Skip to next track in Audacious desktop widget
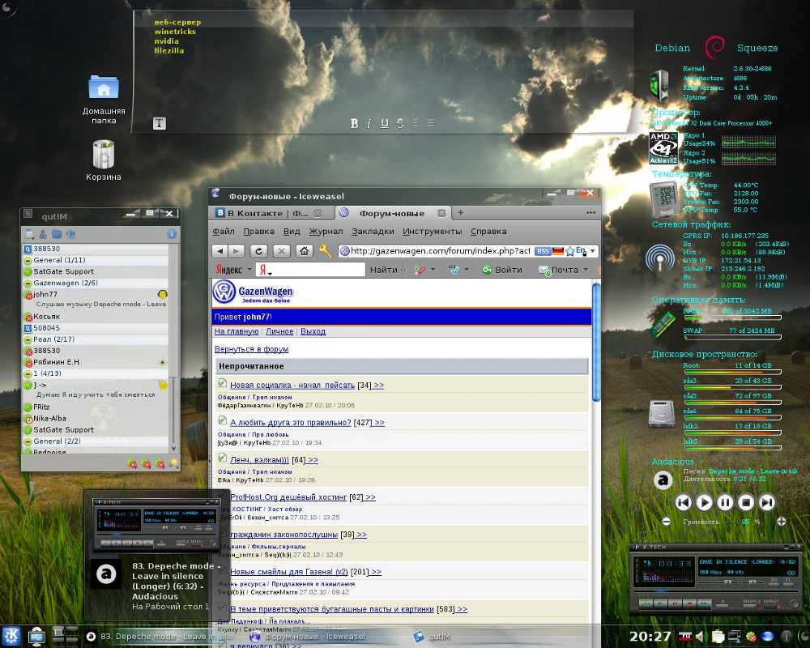The height and width of the screenshot is (648, 810). [767, 501]
